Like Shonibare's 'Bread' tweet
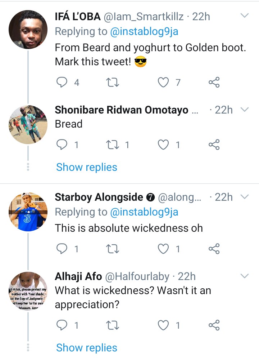Viewport: 259px width, 364px height. point(164,145)
